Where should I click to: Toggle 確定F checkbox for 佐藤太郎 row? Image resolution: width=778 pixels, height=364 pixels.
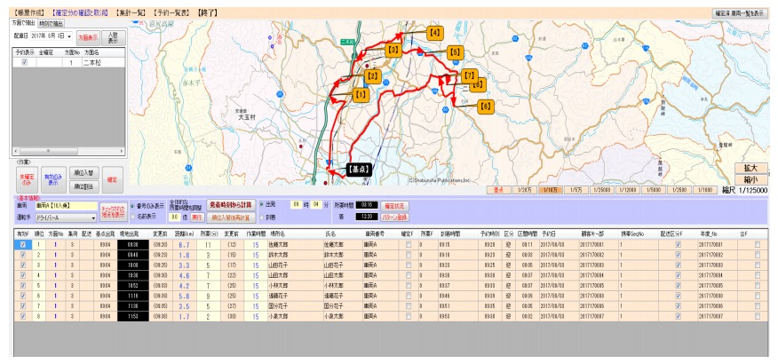[x=409, y=244]
